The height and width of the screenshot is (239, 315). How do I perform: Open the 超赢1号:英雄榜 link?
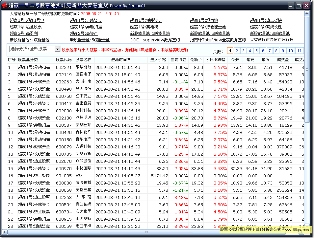point(144,27)
